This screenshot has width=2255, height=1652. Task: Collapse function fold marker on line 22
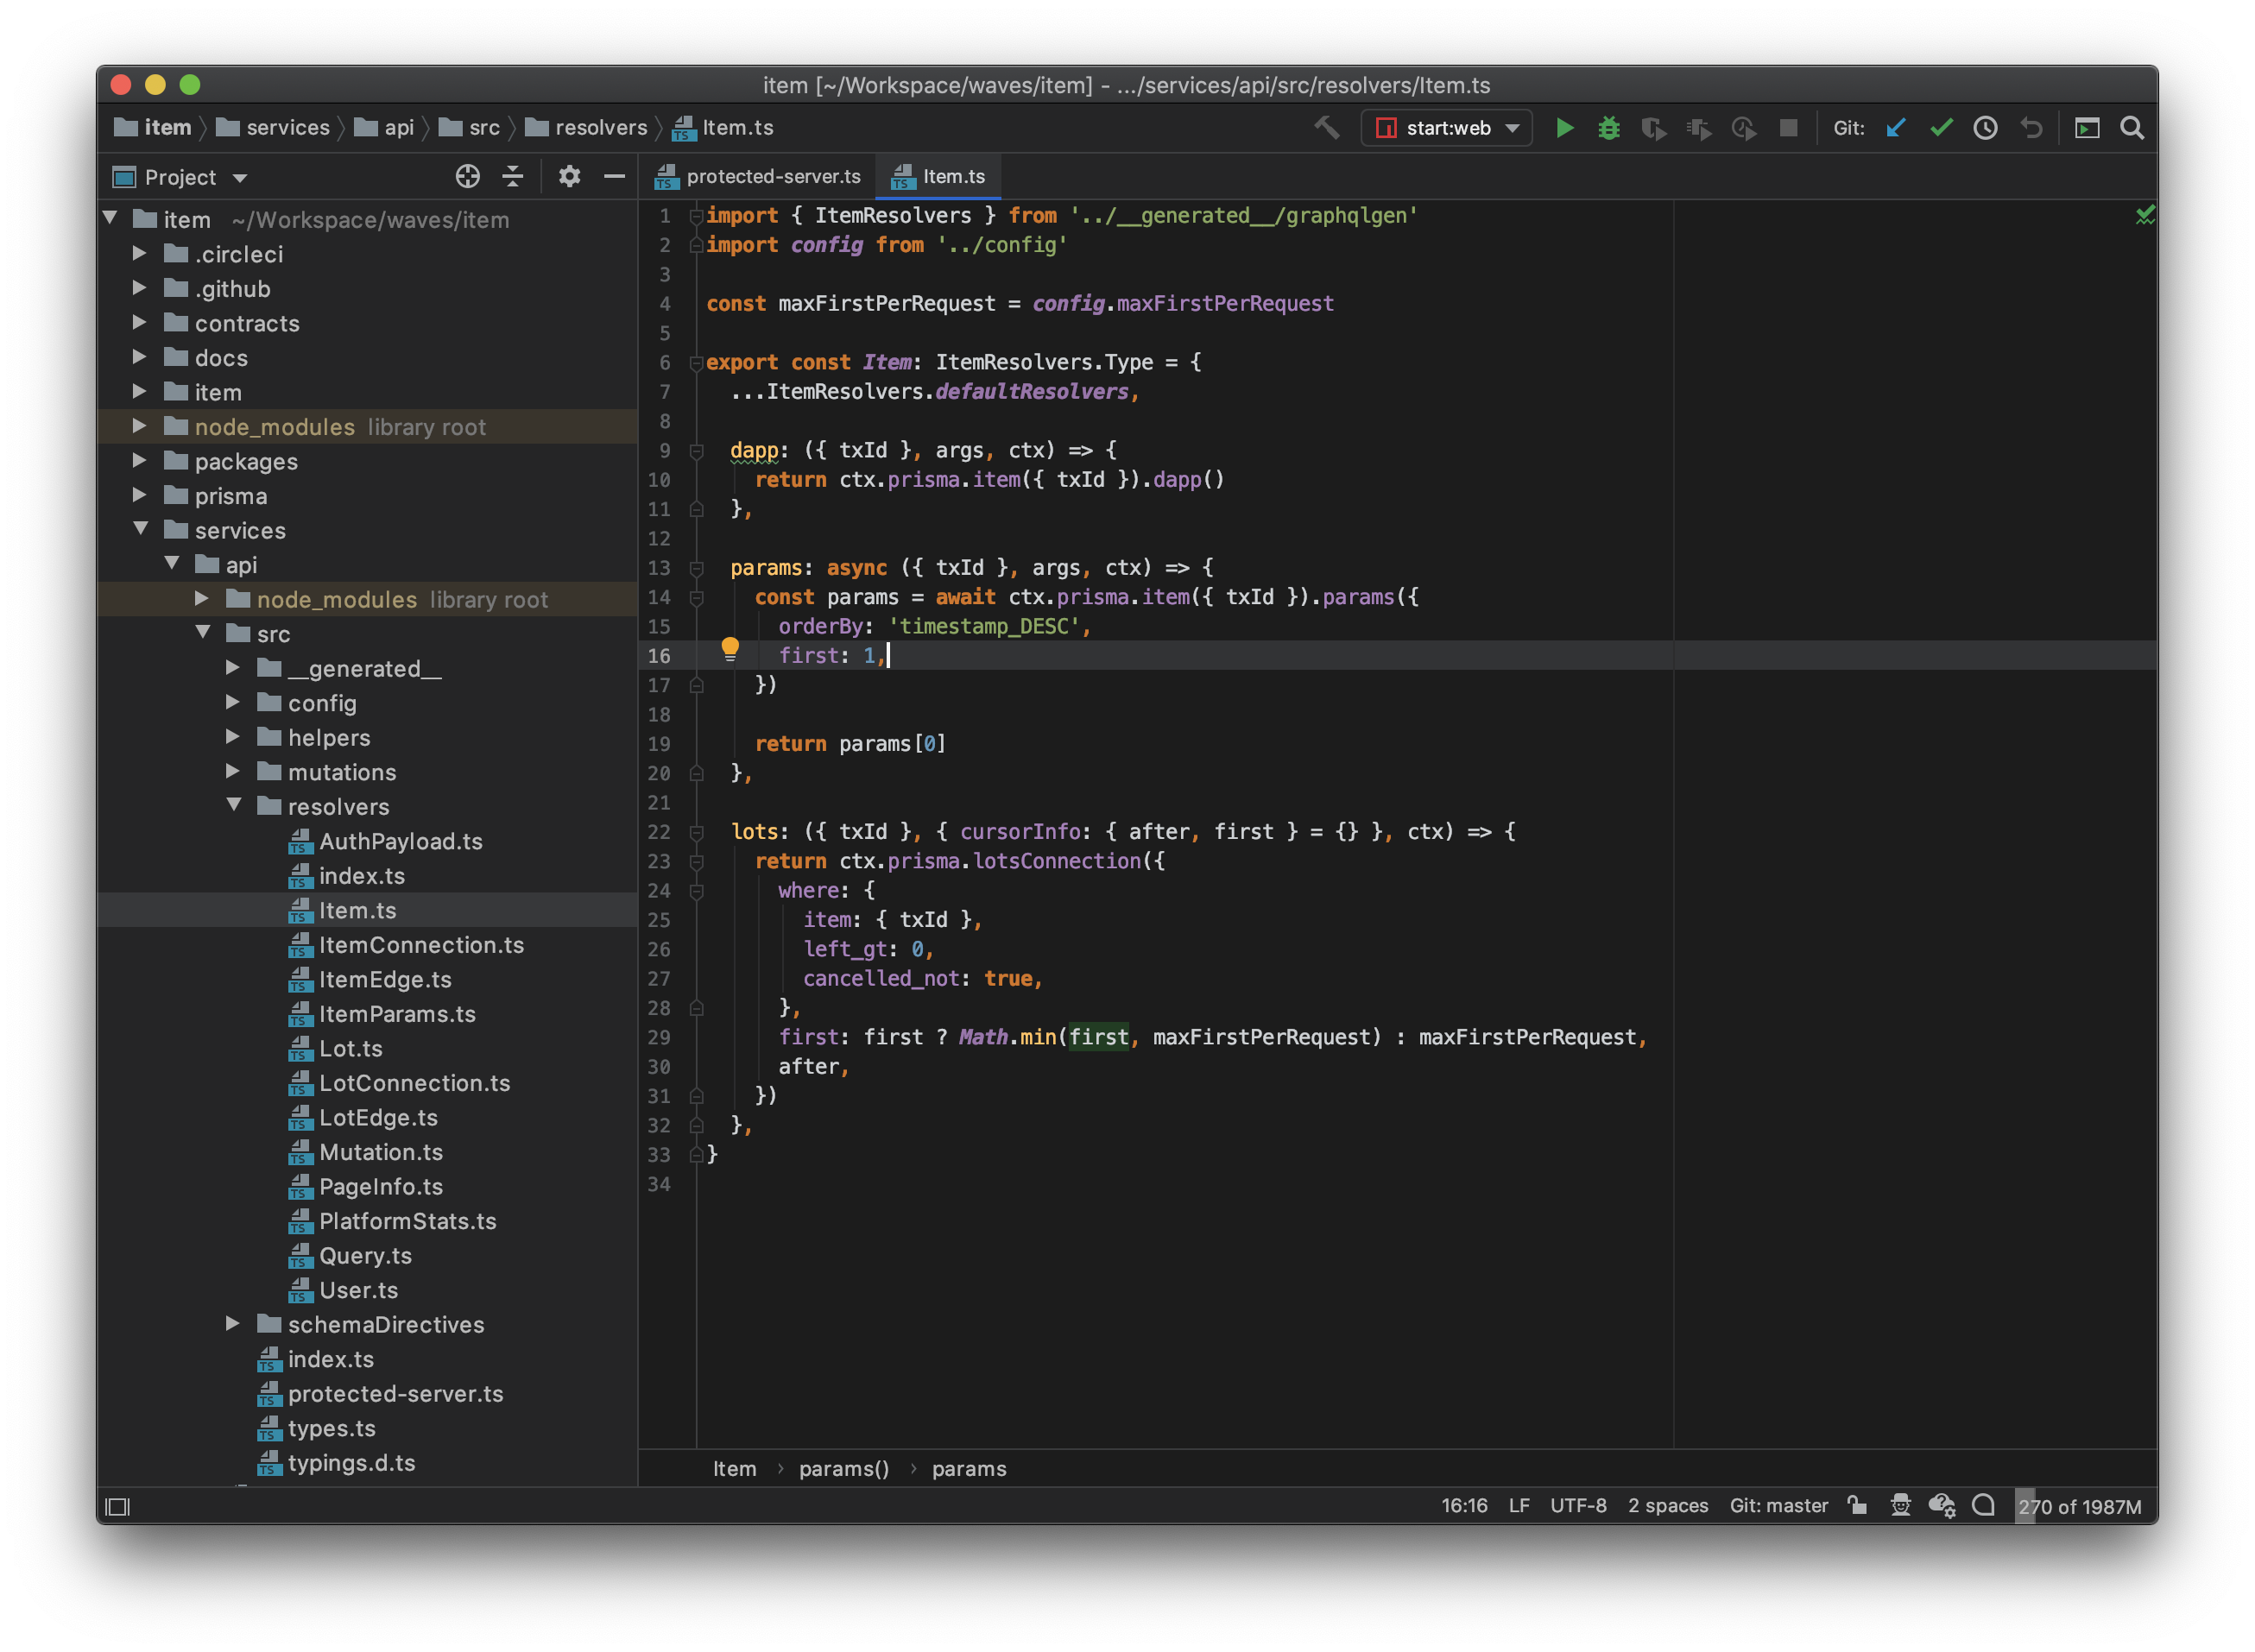pos(697,832)
